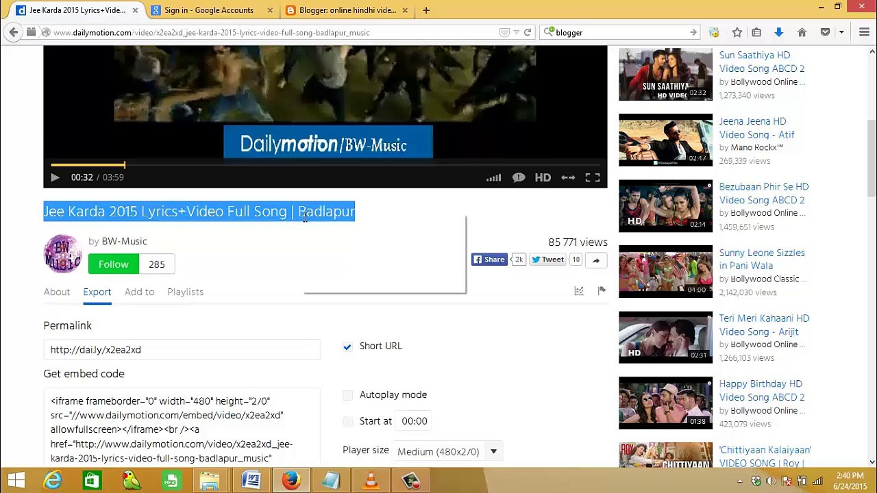
Task: Close the Blogger browser tab
Action: tap(405, 10)
